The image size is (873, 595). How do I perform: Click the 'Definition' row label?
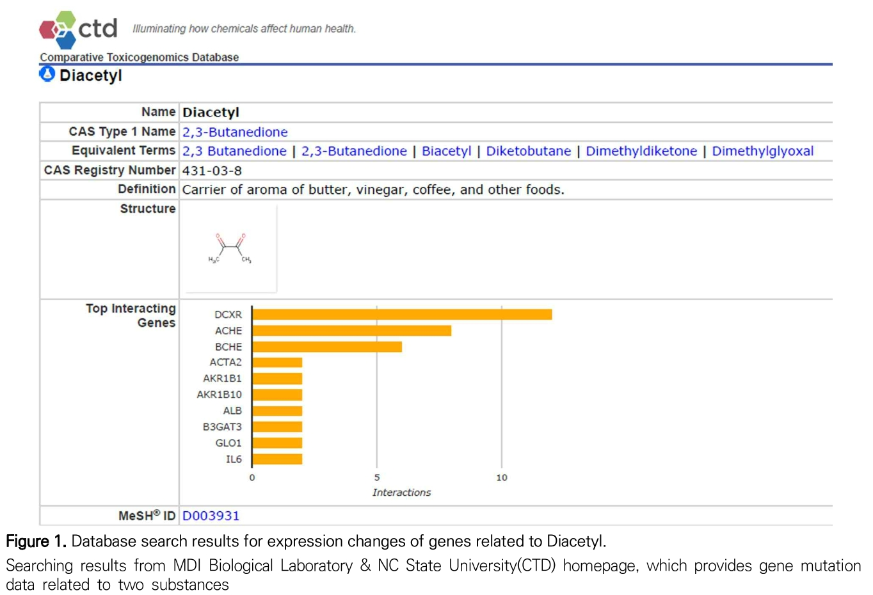147,189
